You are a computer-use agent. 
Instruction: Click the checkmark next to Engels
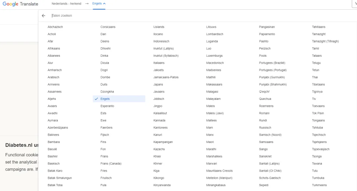pos(96,99)
